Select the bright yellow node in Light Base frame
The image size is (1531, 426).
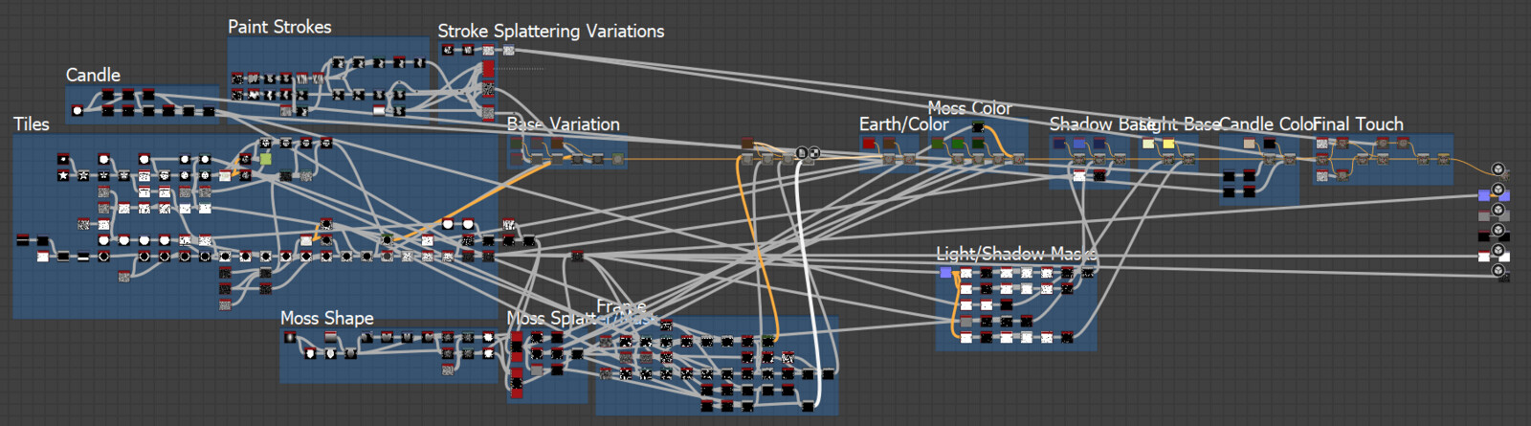(x=1168, y=144)
